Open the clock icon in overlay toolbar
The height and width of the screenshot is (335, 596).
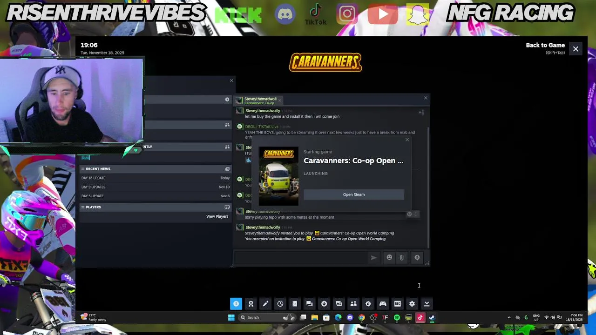[280, 304]
